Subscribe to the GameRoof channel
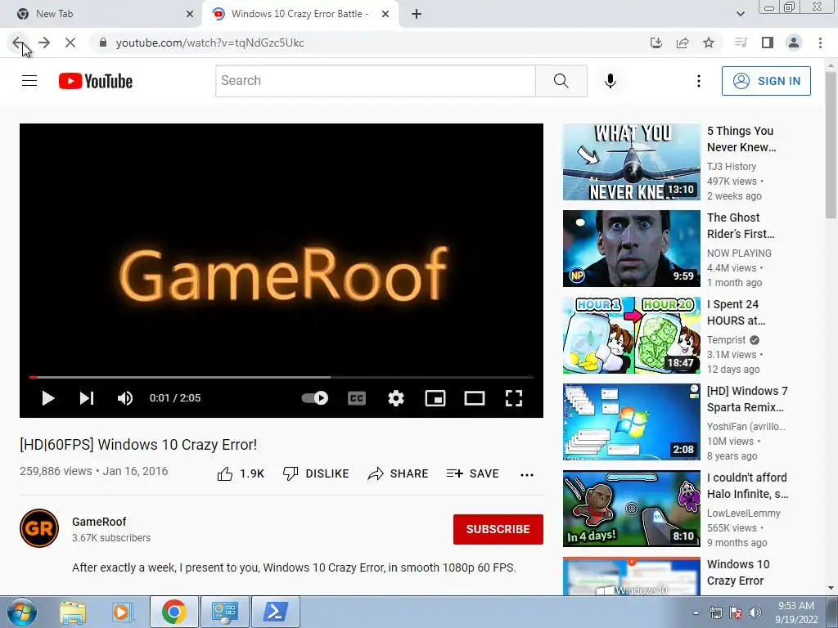The image size is (838, 628). [498, 529]
